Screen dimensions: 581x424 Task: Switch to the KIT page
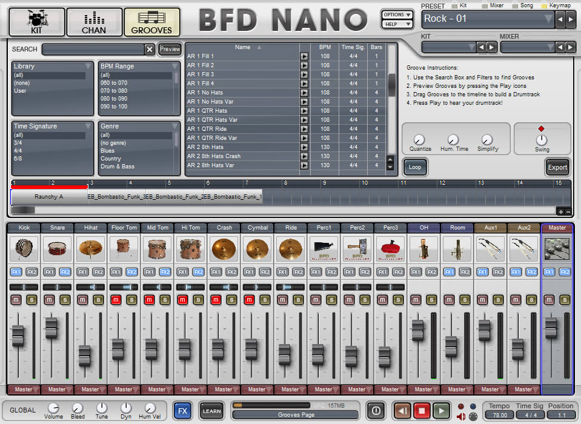37,22
